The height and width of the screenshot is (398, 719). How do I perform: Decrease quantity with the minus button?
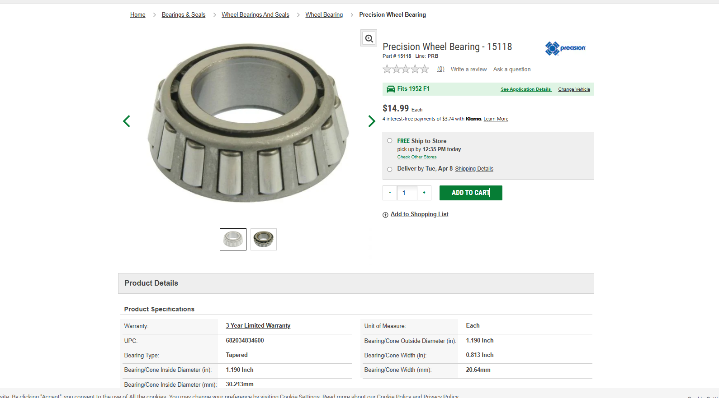click(x=390, y=193)
